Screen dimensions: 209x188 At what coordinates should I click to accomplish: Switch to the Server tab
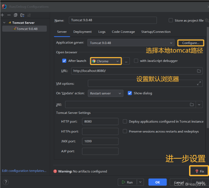pyautogui.click(x=62, y=32)
